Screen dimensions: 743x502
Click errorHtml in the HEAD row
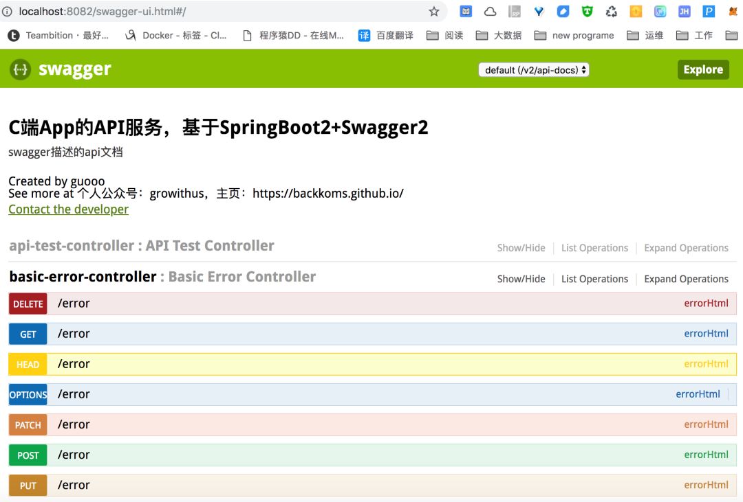click(706, 364)
